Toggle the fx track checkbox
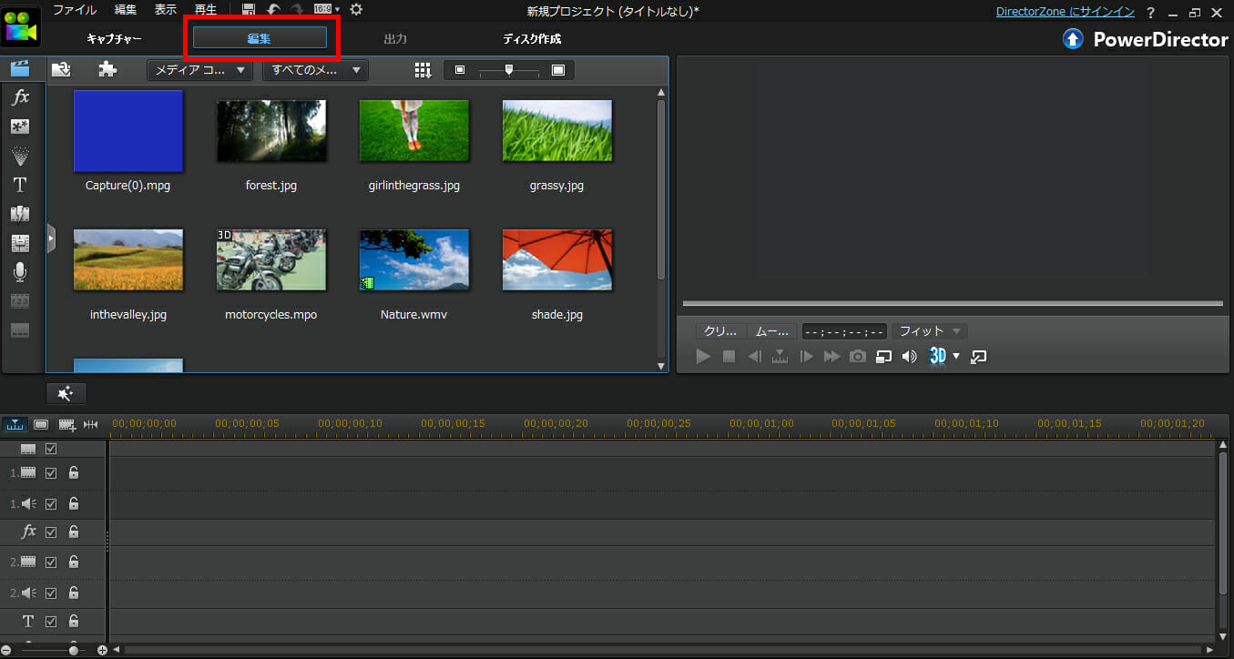The width and height of the screenshot is (1234, 659). tap(51, 532)
